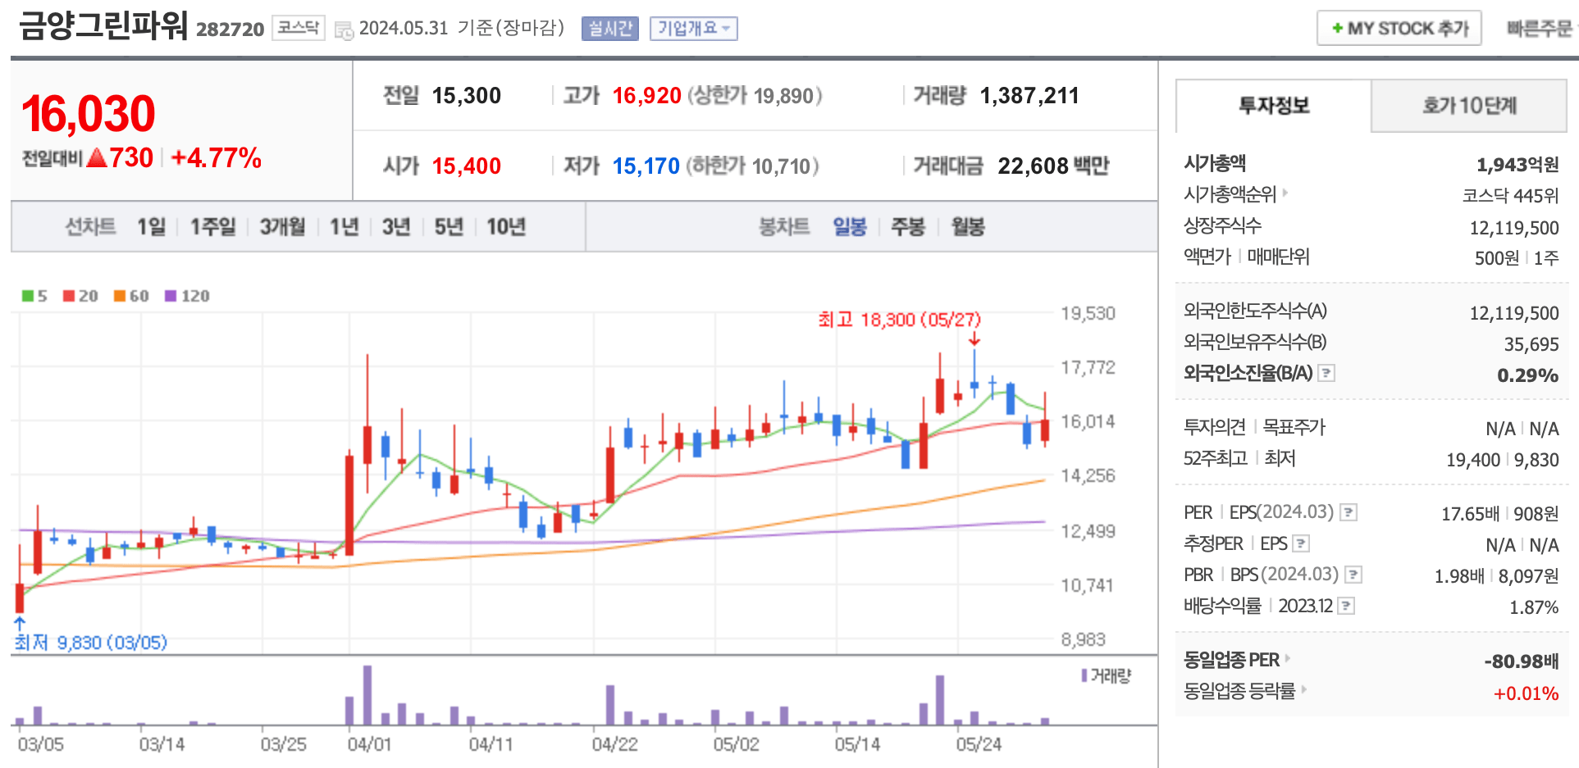This screenshot has height=768, width=1579.
Task: Click the 거래량 volume legend
Action: 1107,676
